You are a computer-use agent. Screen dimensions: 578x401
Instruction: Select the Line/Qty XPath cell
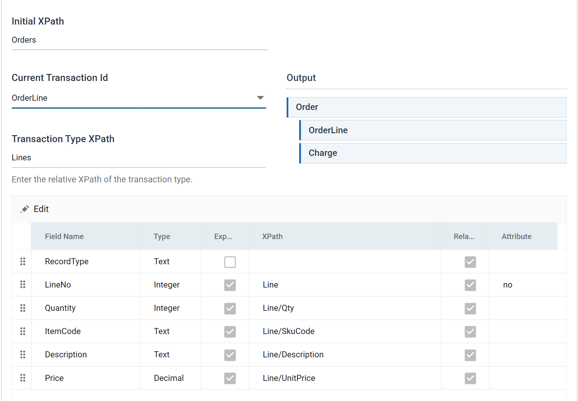click(345, 308)
